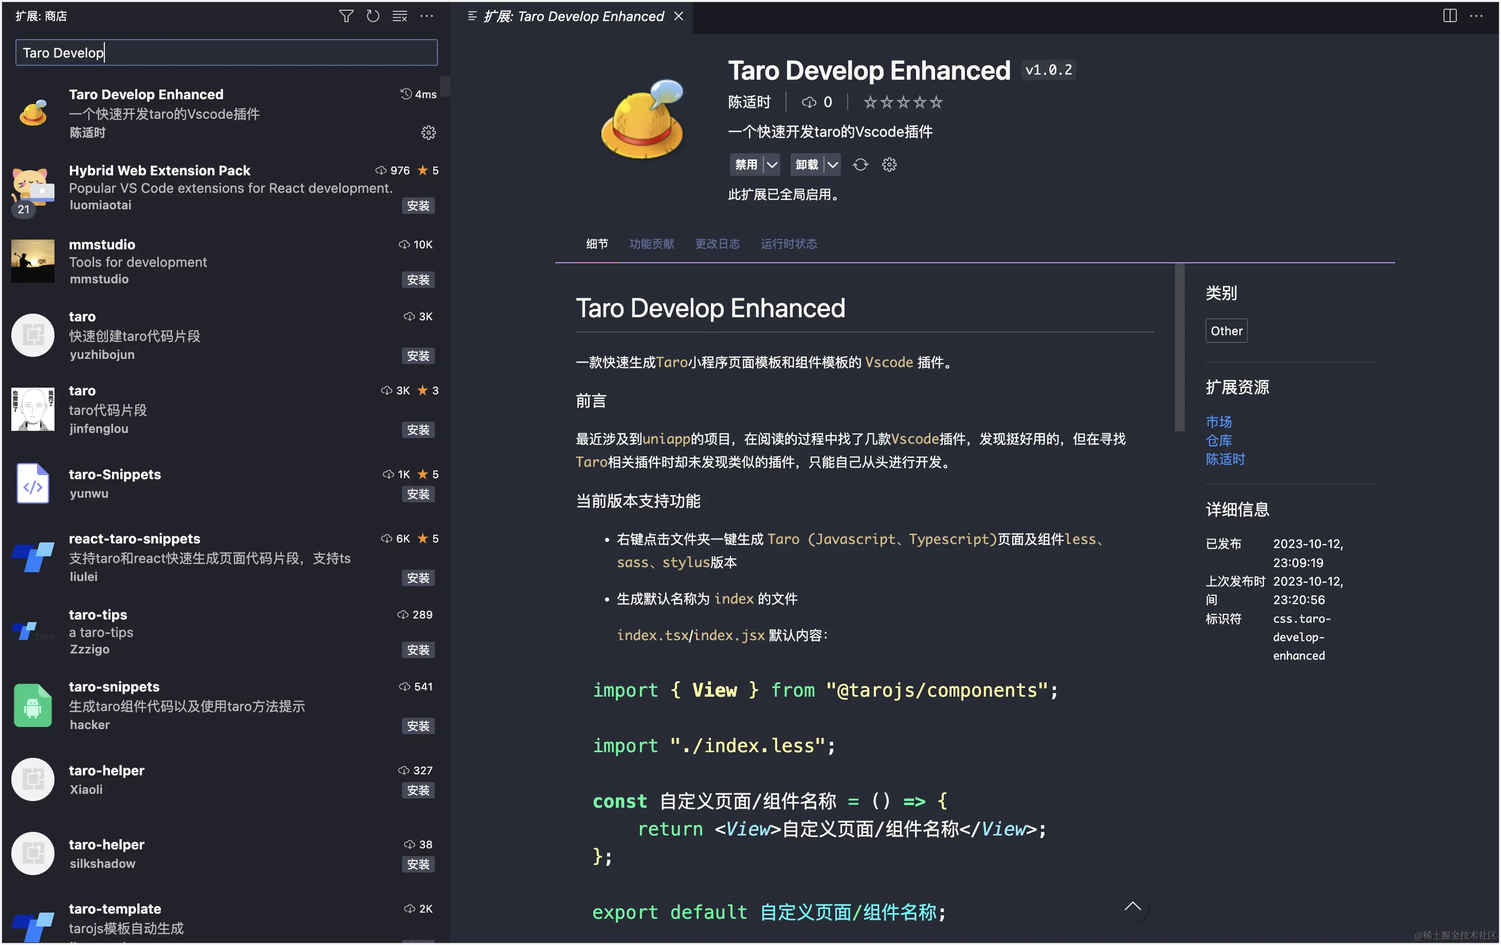Click the 标识符 value css.taro-develop-enhanced
1501x945 pixels.
[x=1302, y=637]
